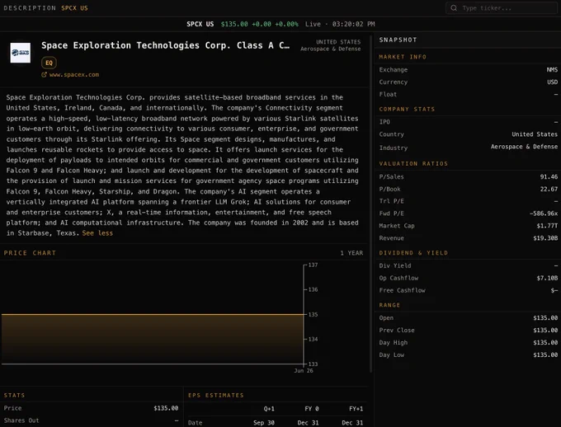The width and height of the screenshot is (561, 427).
Task: Click the company name heading
Action: 165,45
